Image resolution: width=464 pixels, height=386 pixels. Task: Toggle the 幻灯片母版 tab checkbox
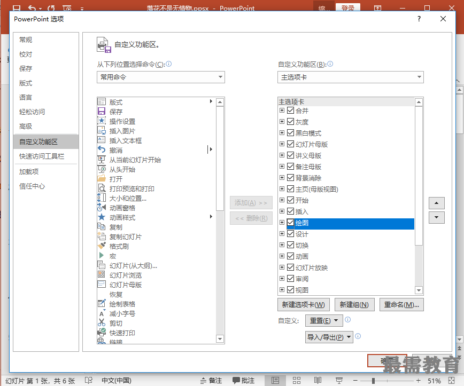tap(291, 144)
